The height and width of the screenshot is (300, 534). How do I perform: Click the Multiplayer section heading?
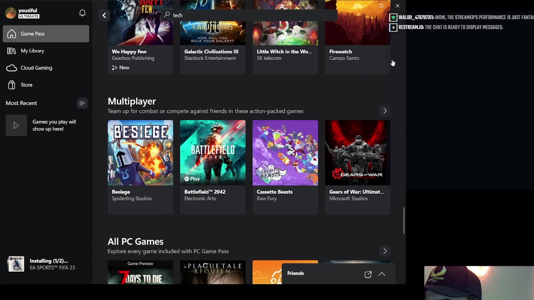pos(131,101)
